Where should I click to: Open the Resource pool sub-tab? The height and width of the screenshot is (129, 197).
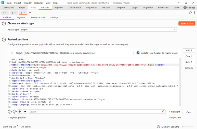click(x=38, y=18)
